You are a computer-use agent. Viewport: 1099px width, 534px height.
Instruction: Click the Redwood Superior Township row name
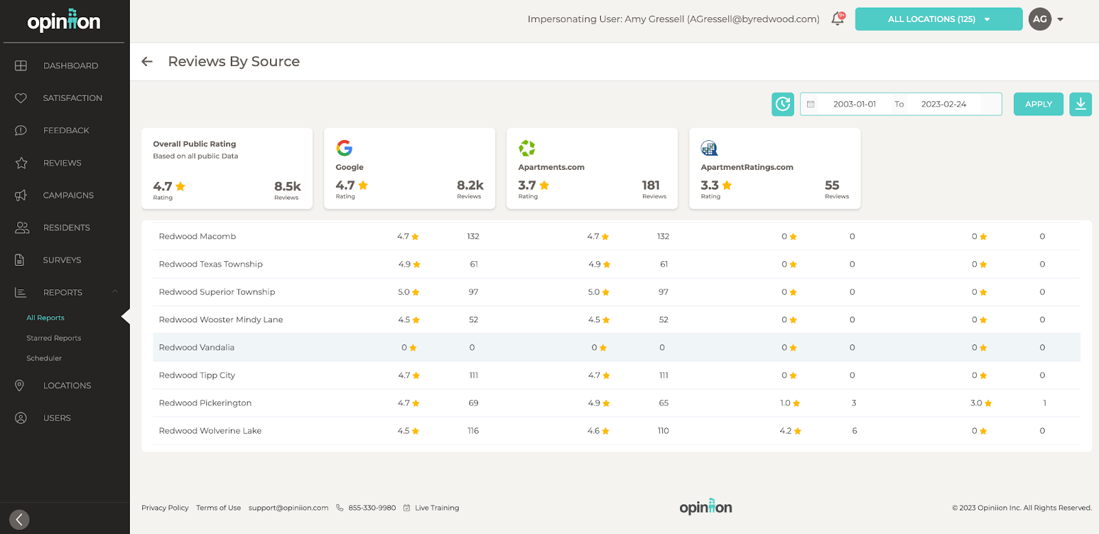tap(217, 292)
